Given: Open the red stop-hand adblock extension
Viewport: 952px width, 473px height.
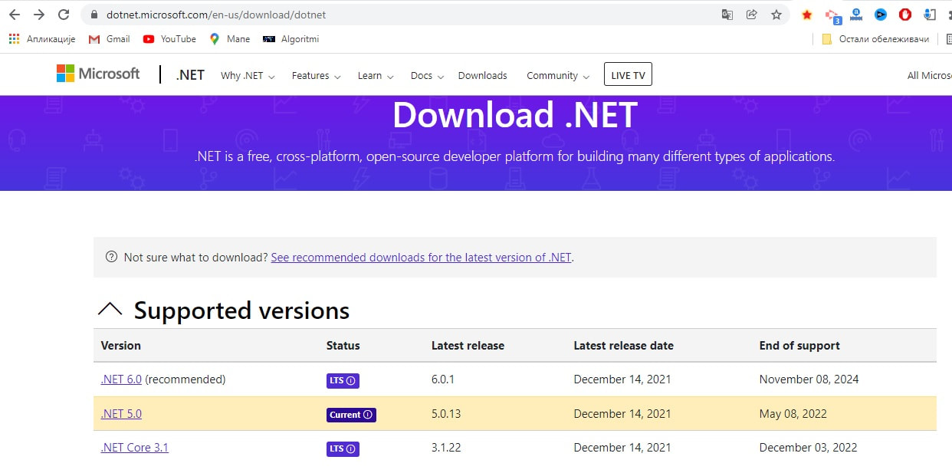Looking at the screenshot, I should 905,15.
